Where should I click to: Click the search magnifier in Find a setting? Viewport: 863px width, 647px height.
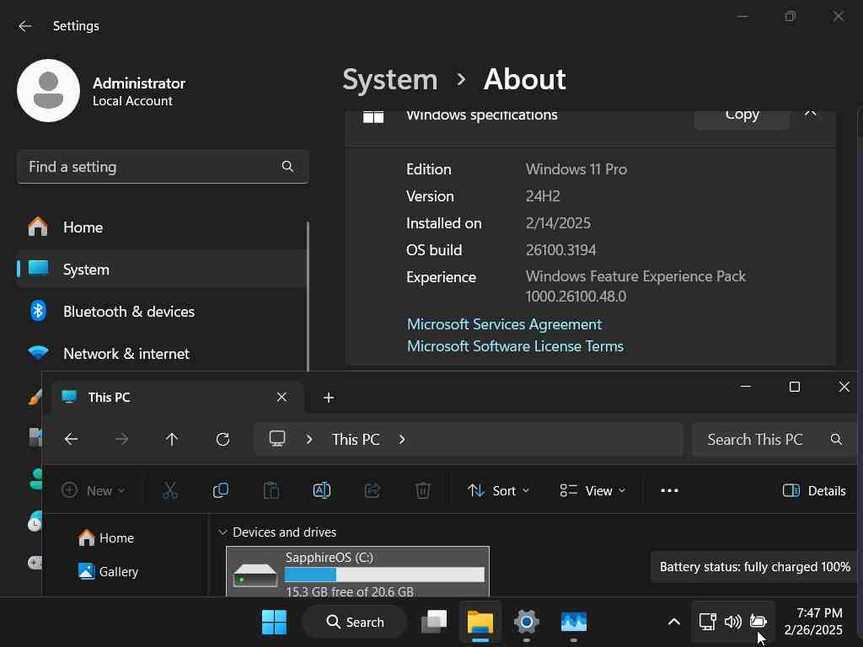coord(287,166)
